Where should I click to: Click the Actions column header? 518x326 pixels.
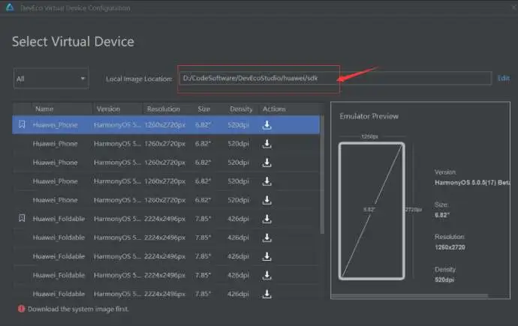coord(274,109)
